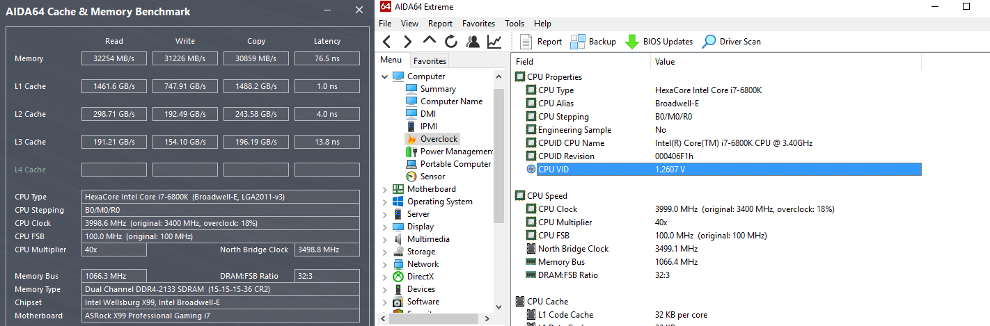Click the L1 Cache Write value 747.91 GB/s

point(185,86)
